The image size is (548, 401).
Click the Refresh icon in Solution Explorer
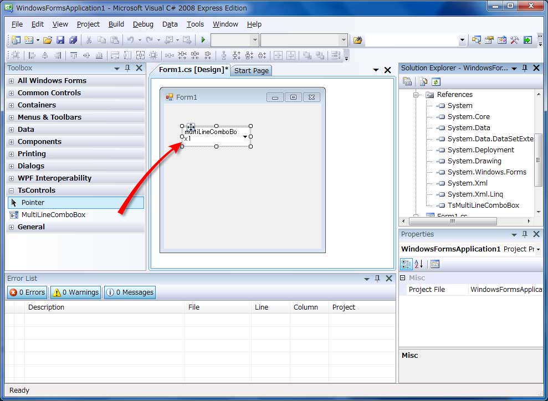click(x=436, y=82)
